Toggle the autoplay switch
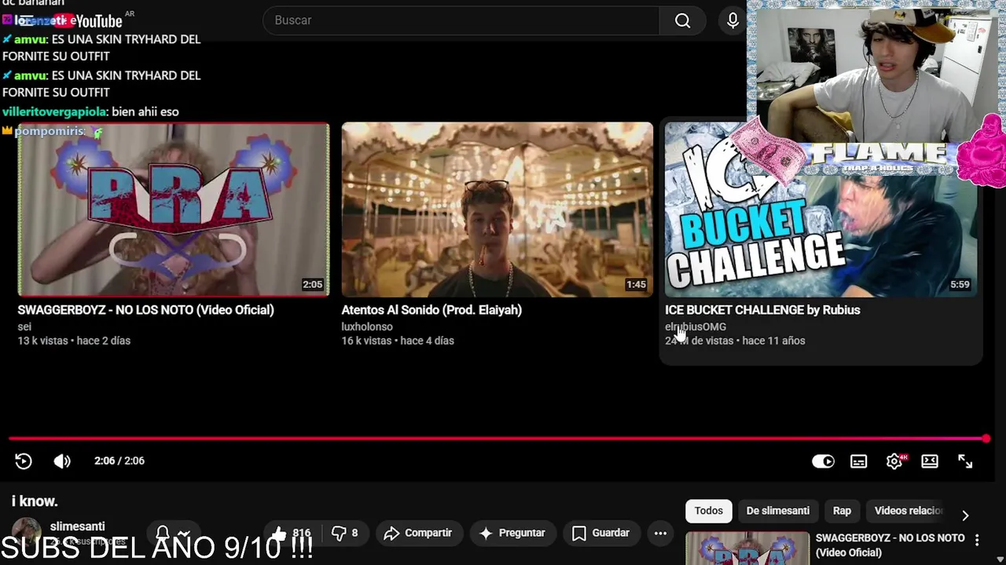The height and width of the screenshot is (565, 1006). click(823, 461)
